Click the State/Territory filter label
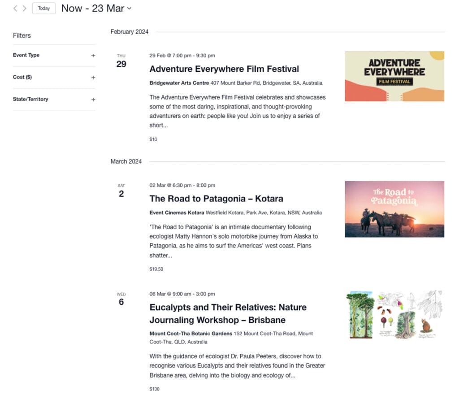The image size is (459, 395). [x=30, y=99]
